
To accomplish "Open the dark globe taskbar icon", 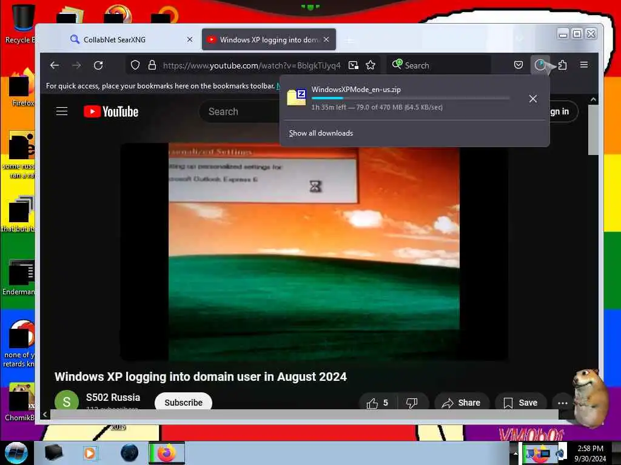I will [129, 453].
